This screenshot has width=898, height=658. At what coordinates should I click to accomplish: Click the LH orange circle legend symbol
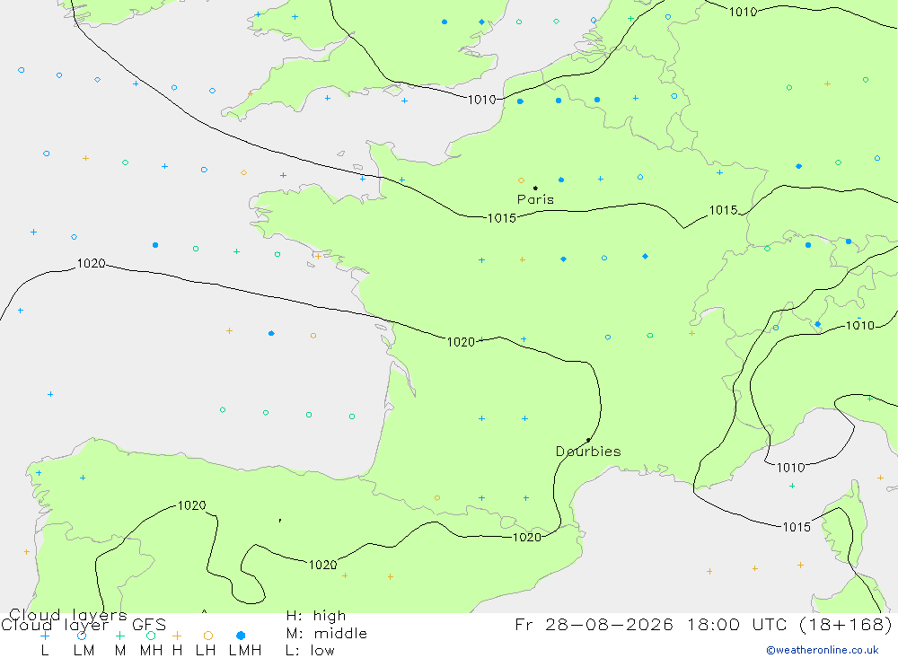208,636
